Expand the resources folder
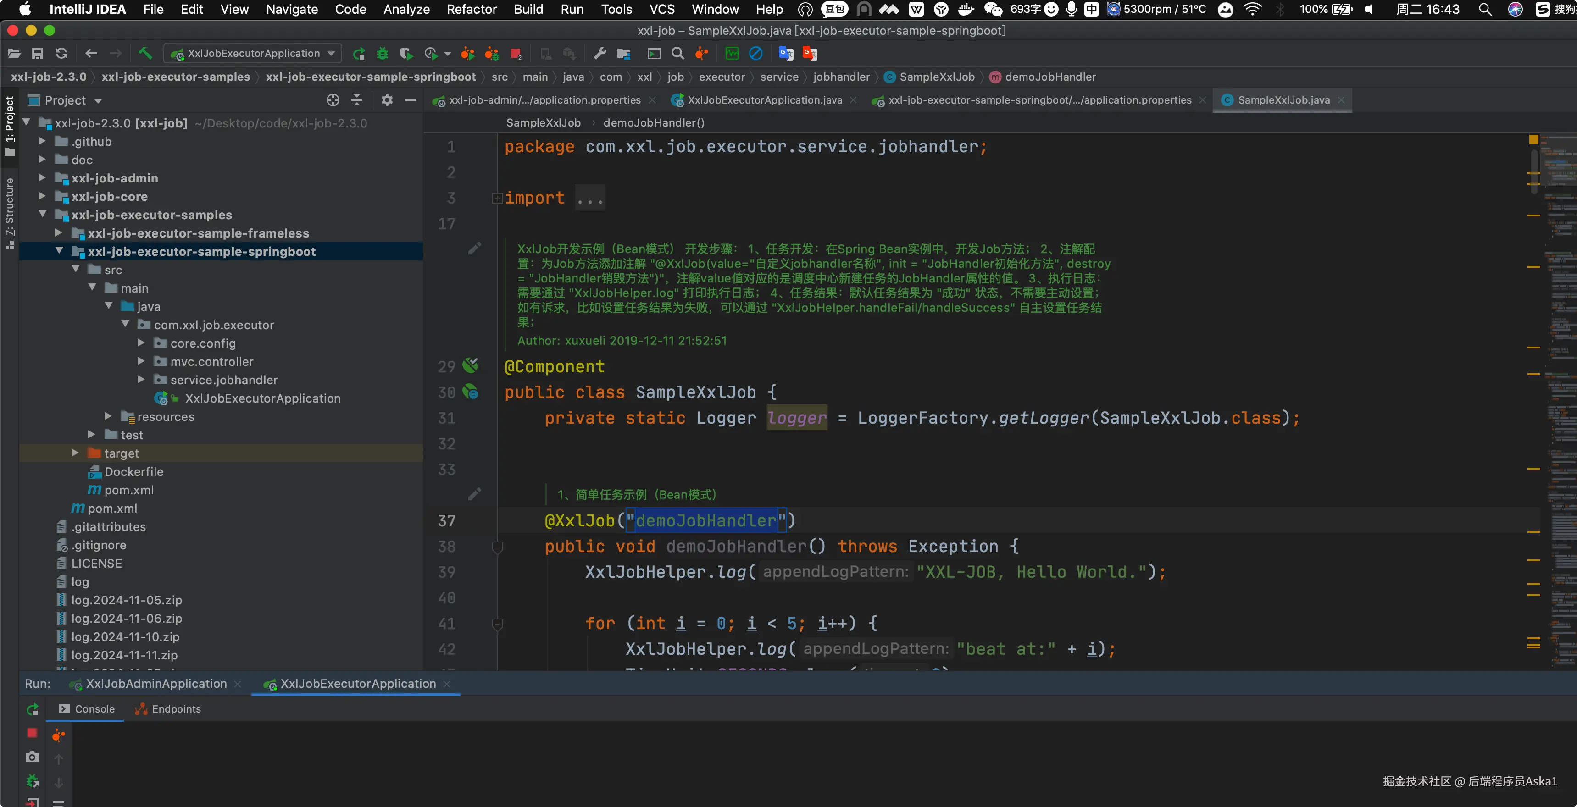 [x=108, y=417]
